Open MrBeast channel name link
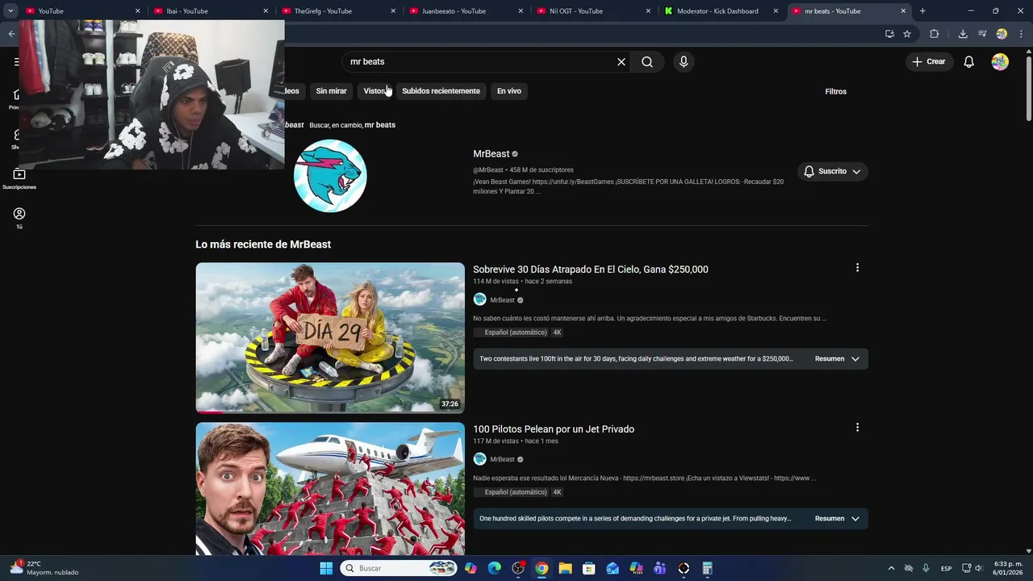This screenshot has height=581, width=1033. click(491, 153)
